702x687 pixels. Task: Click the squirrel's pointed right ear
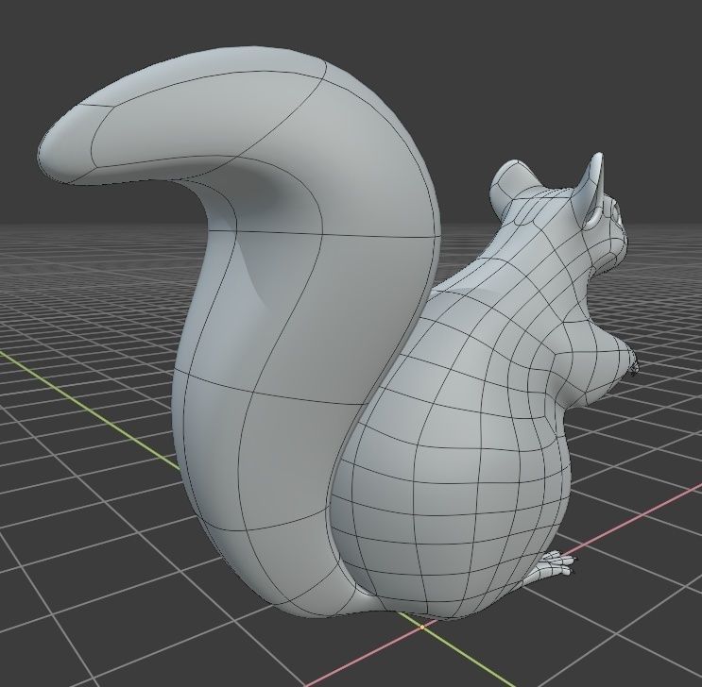[x=591, y=190]
